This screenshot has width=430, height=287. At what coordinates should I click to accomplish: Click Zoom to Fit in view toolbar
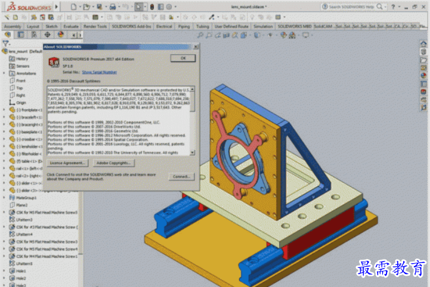pyautogui.click(x=200, y=35)
